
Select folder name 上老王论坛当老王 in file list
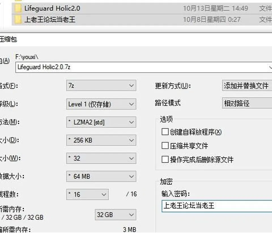tap(50, 20)
